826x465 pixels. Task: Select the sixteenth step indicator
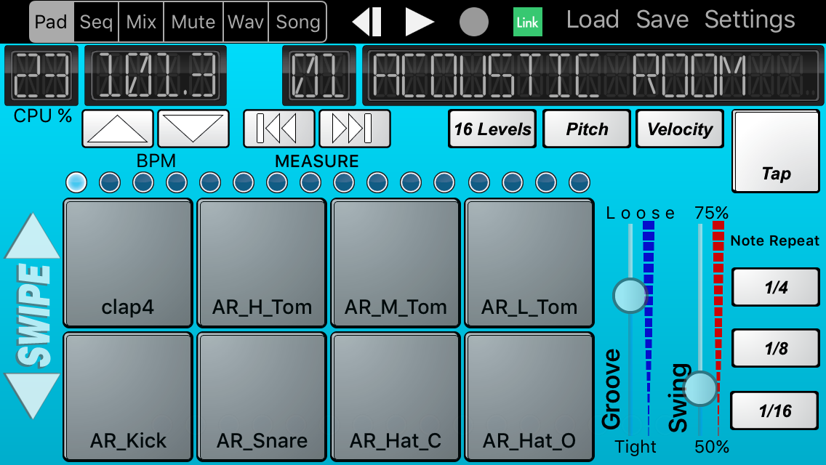point(580,182)
